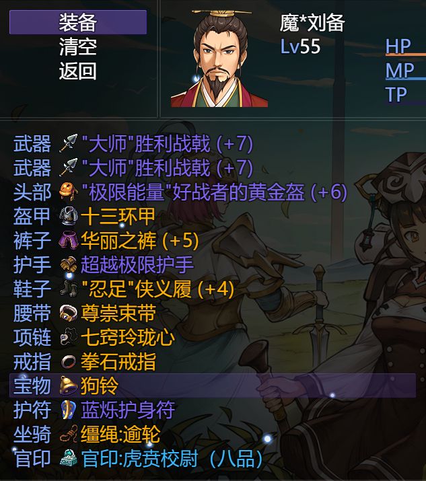Image resolution: width=426 pixels, height=481 pixels.
Task: Click the blue amulet icon for 蓝烁护身符
Action: (68, 410)
